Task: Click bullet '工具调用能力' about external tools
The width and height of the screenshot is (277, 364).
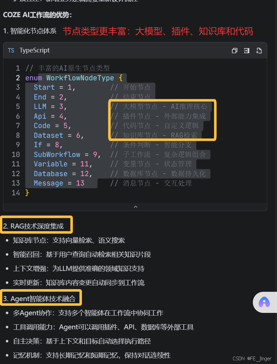Action: 103,327
